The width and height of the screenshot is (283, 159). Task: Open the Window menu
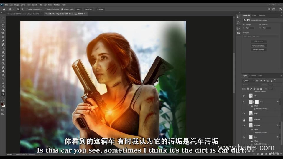click(x=57, y=5)
